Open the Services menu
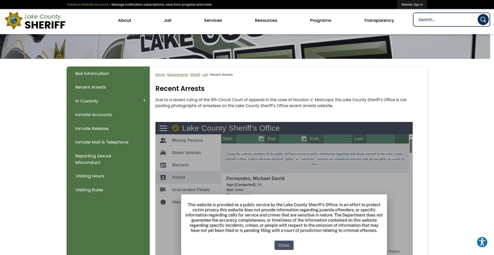Screen dimensions: 494x255 point(213,20)
